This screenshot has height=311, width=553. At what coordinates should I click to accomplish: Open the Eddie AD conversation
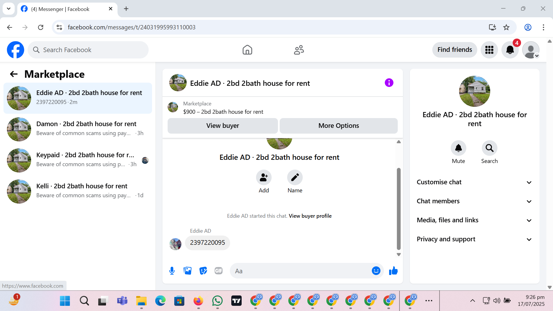pyautogui.click(x=78, y=98)
